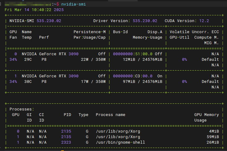This screenshot has width=227, height=151.
Task: Click the Disp.A On value for GPU 1
Action: (160, 76)
